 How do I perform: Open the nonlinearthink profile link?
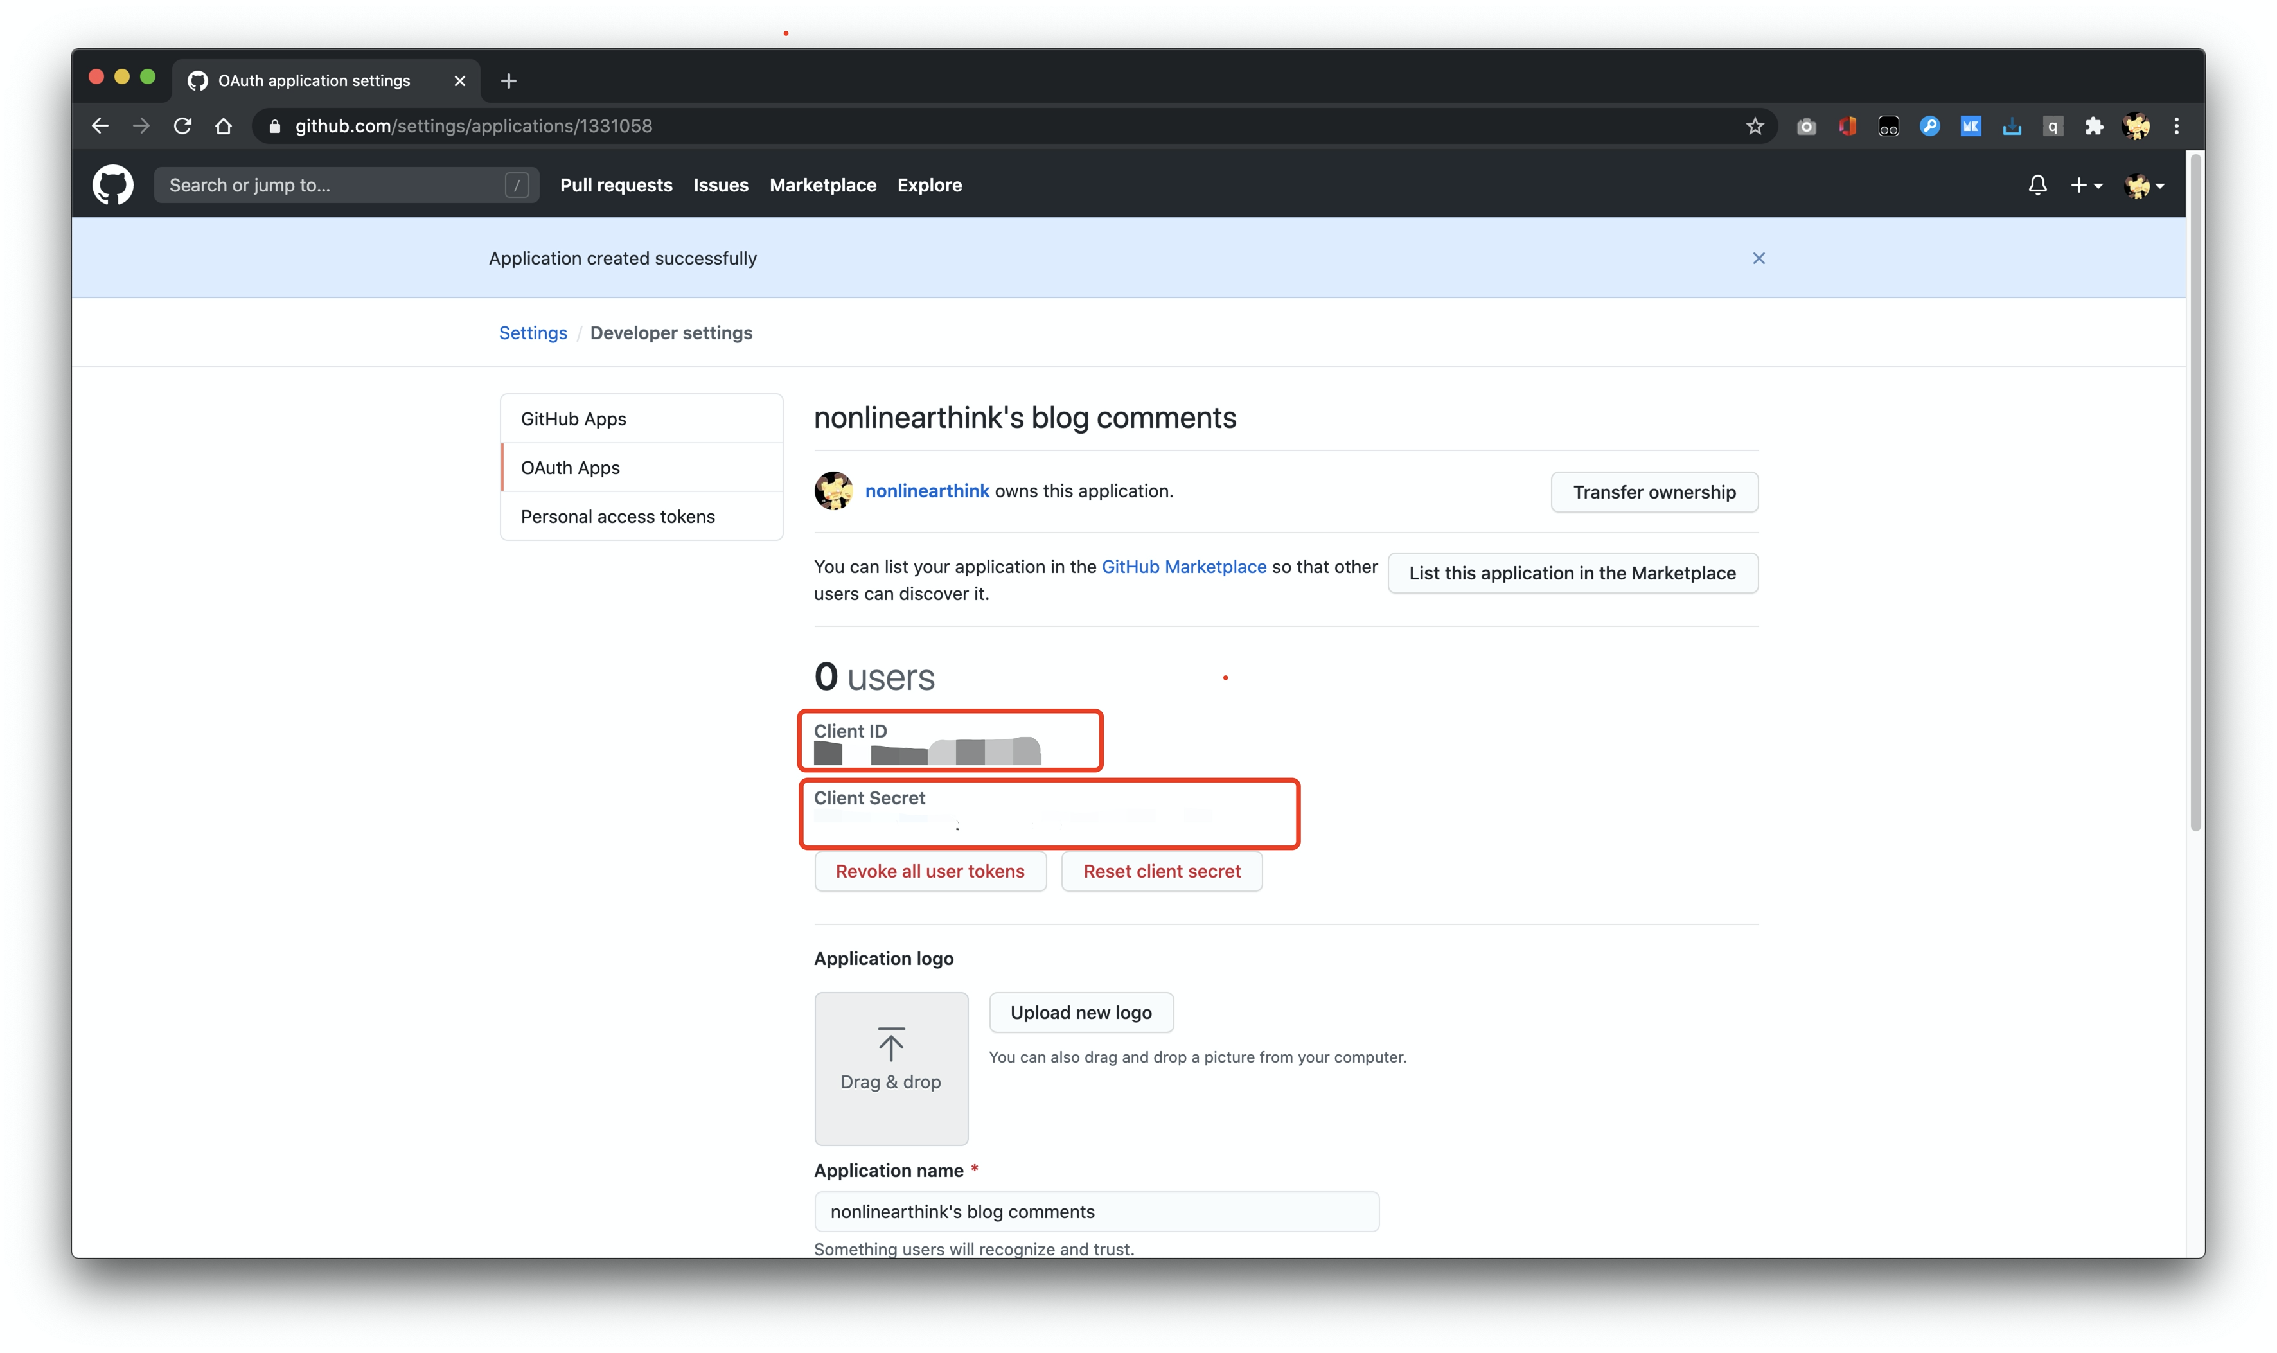coord(926,490)
